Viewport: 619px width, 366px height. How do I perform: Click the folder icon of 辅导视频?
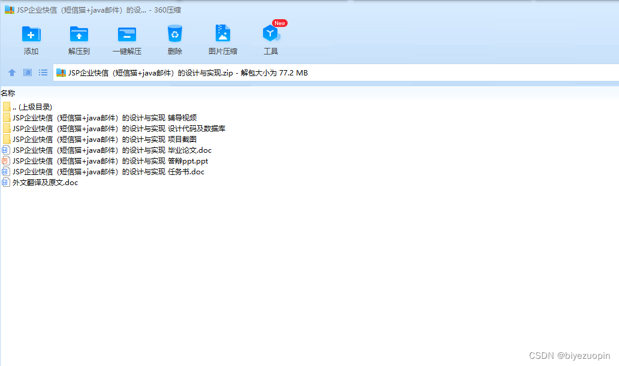pos(7,117)
